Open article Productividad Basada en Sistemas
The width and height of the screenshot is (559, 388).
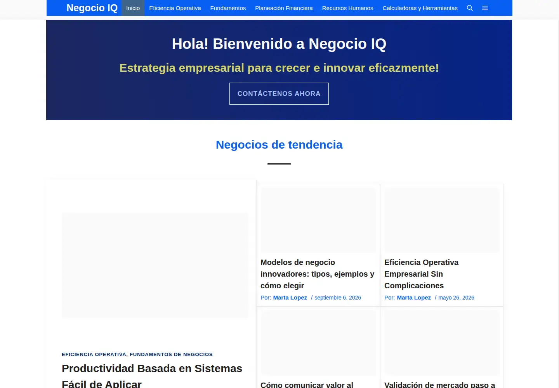click(x=152, y=376)
